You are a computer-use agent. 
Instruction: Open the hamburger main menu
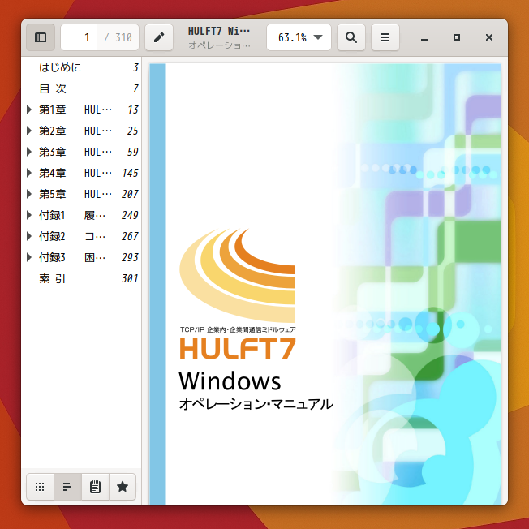[x=385, y=37]
